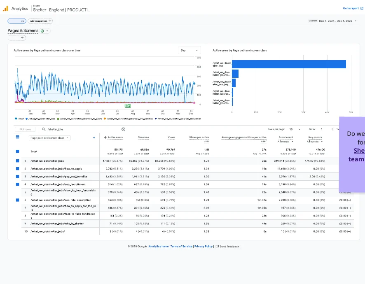Click the sort arrow beside Active users
The image size is (365, 284).
pyautogui.click(x=105, y=137)
